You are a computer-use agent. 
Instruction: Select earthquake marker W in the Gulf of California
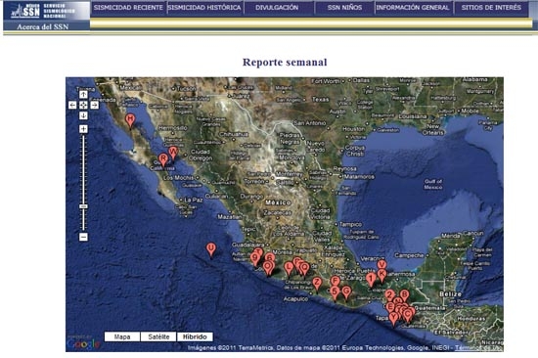(173, 153)
